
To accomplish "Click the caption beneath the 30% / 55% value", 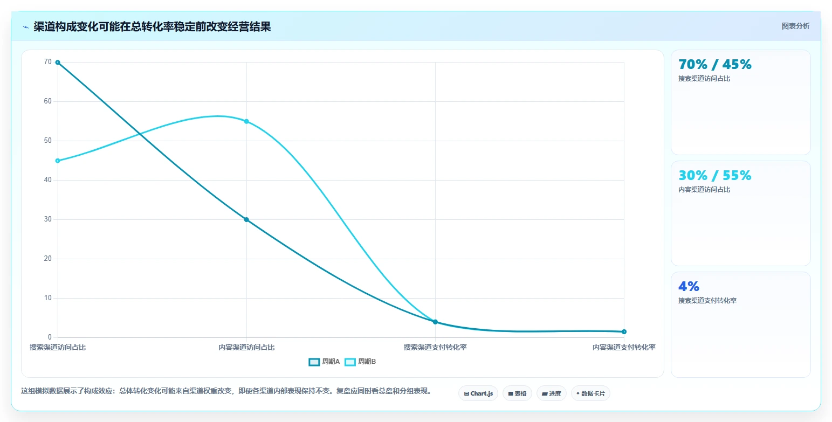I will pos(704,190).
